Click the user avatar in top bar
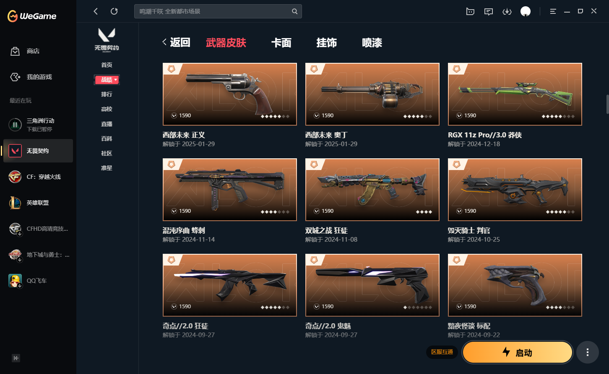The width and height of the screenshot is (609, 374). 526,11
